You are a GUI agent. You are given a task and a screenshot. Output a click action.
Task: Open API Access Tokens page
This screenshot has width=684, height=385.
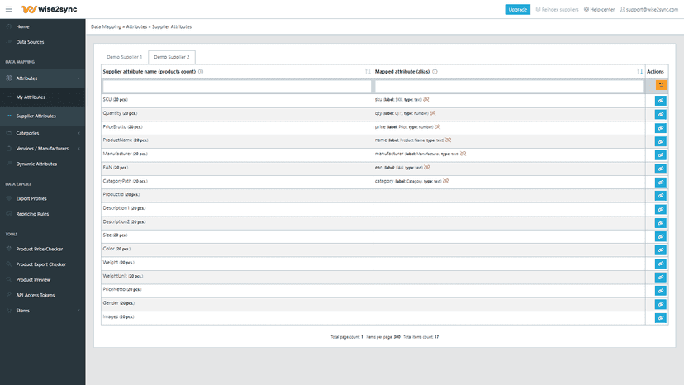pyautogui.click(x=36, y=295)
